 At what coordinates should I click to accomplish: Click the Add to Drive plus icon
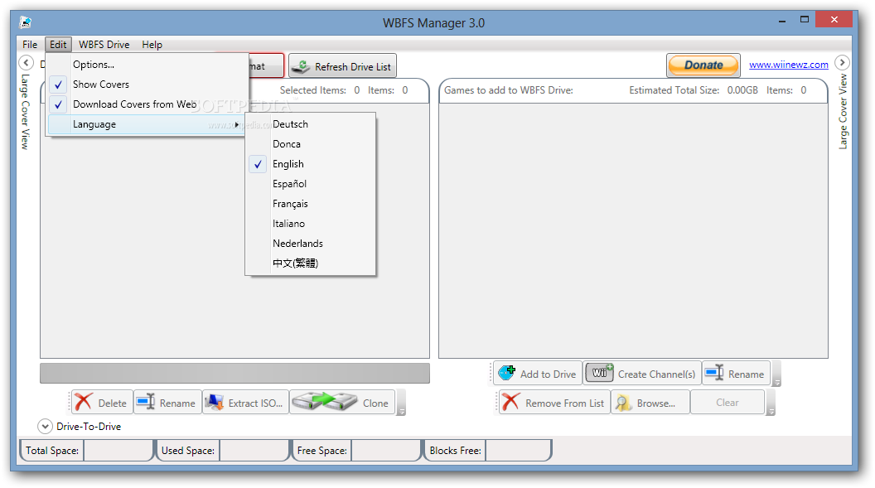pyautogui.click(x=507, y=373)
